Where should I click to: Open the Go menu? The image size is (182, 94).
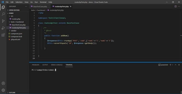pyautogui.click(x=31, y=2)
